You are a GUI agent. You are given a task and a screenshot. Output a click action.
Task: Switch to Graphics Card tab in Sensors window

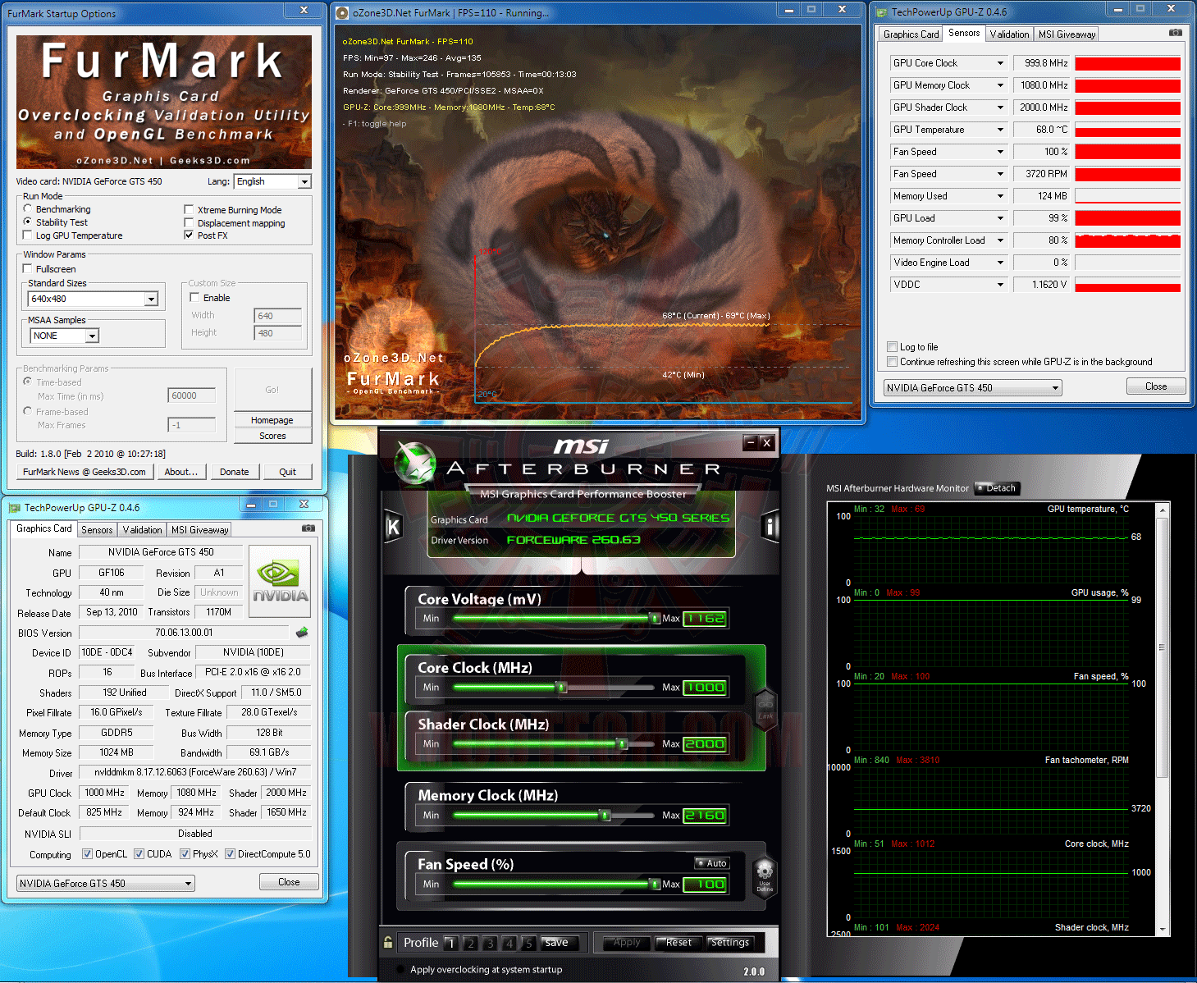click(x=911, y=34)
